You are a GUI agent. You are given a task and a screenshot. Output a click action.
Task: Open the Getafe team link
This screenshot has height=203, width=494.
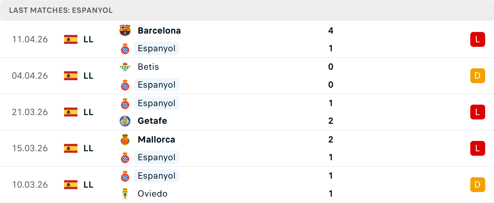[x=152, y=121]
